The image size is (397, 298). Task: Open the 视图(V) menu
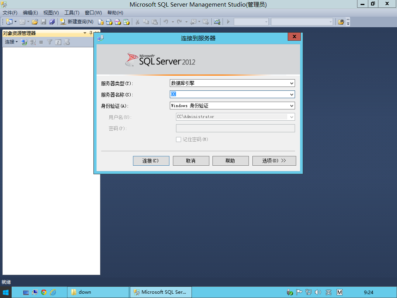pos(51,13)
